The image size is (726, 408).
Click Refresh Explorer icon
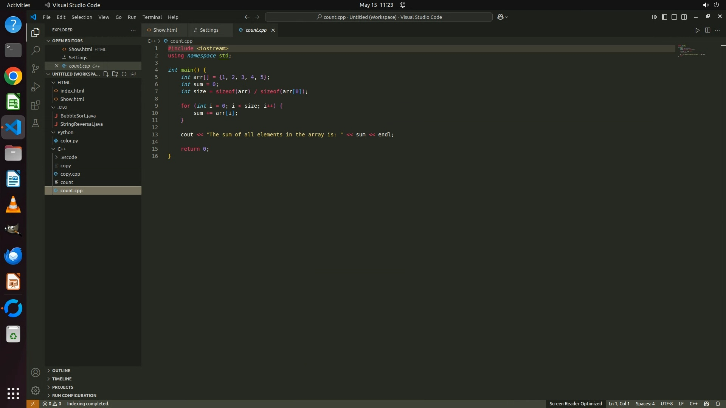point(124,74)
